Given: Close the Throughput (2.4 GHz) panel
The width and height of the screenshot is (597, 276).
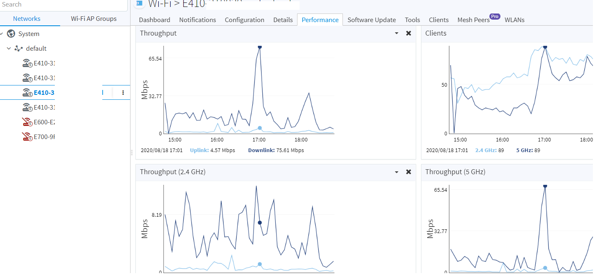Looking at the screenshot, I should coord(408,172).
